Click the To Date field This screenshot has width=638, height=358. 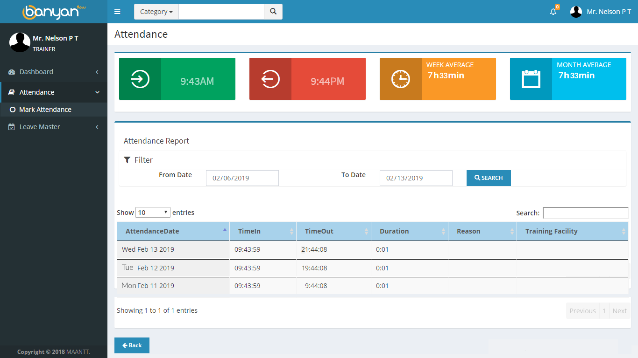(416, 178)
